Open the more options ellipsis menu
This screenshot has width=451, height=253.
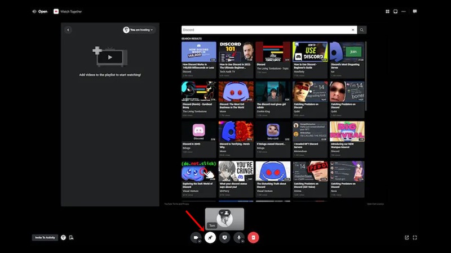pyautogui.click(x=404, y=11)
